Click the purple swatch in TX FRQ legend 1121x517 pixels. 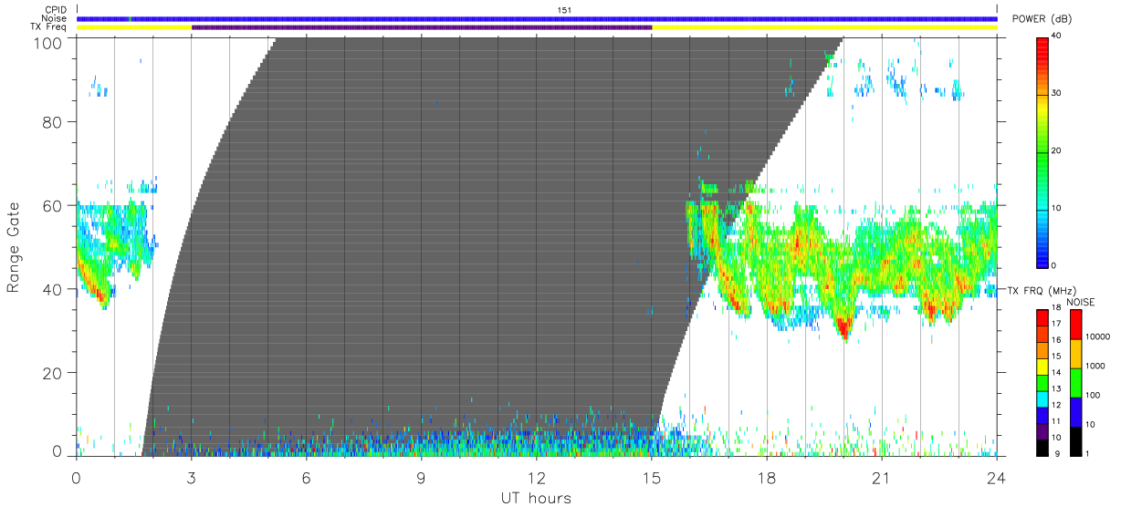(1042, 429)
